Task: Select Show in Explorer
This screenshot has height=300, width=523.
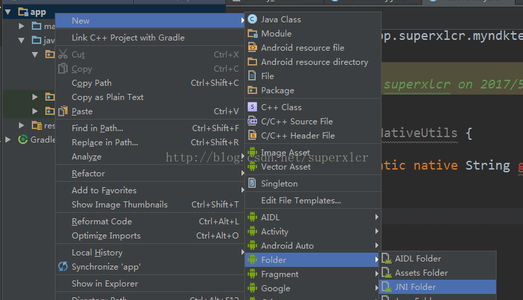Action: pyautogui.click(x=150, y=283)
